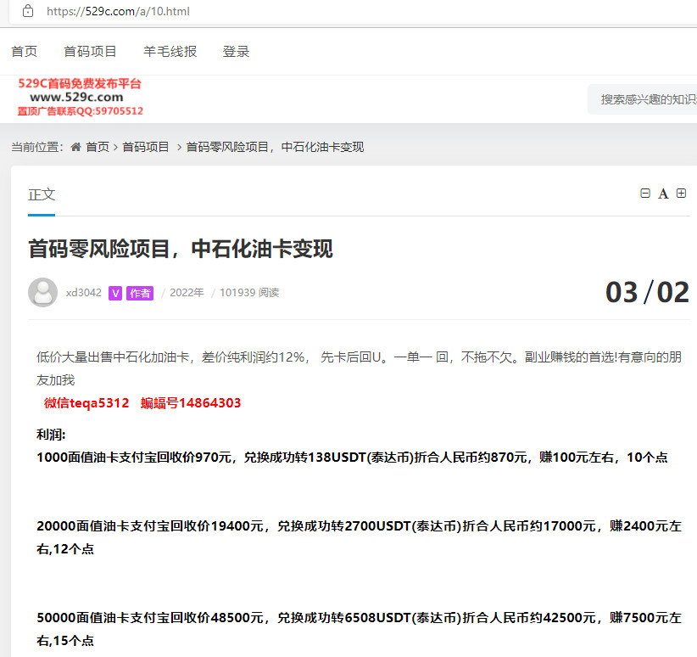The image size is (697, 657).
Task: Click the red text 蝙蝠号14864303
Action: point(191,403)
